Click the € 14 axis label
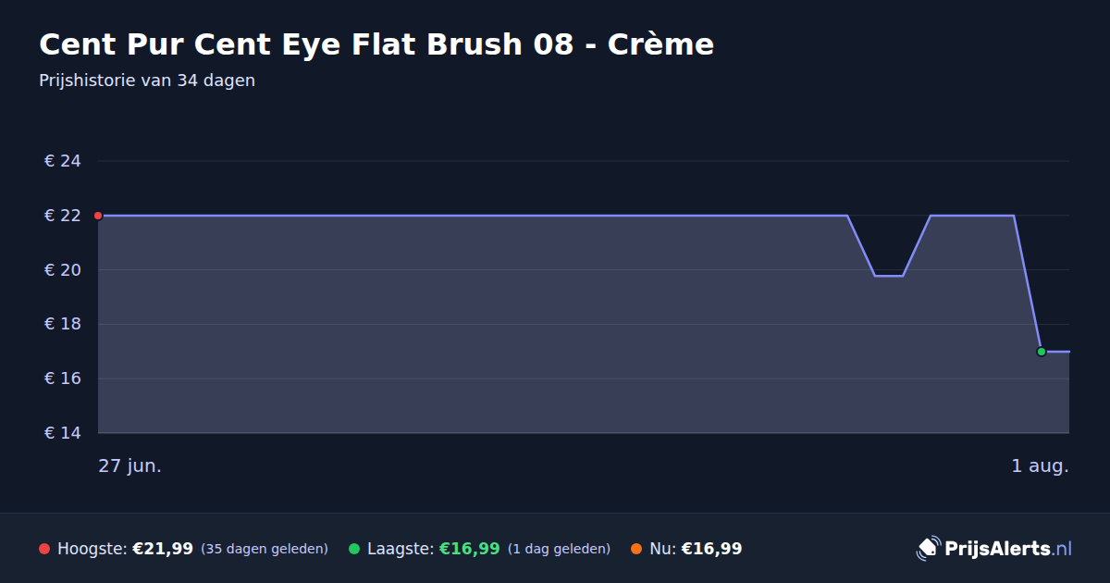The width and height of the screenshot is (1110, 583). (63, 433)
